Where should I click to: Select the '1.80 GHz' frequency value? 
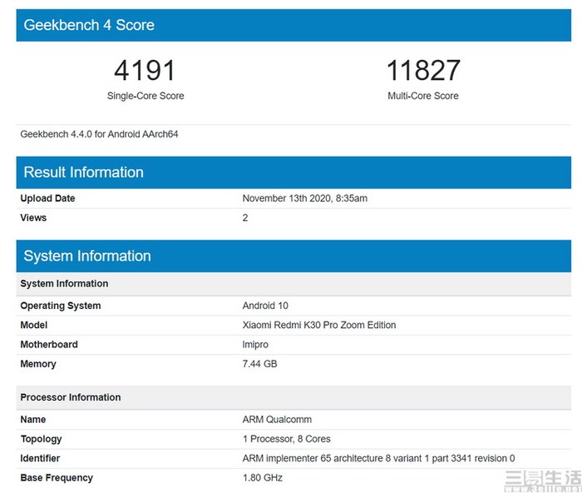click(263, 478)
